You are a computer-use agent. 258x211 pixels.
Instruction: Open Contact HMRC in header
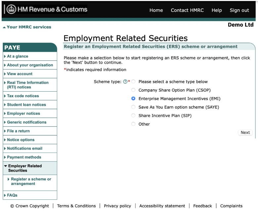tap(187, 10)
